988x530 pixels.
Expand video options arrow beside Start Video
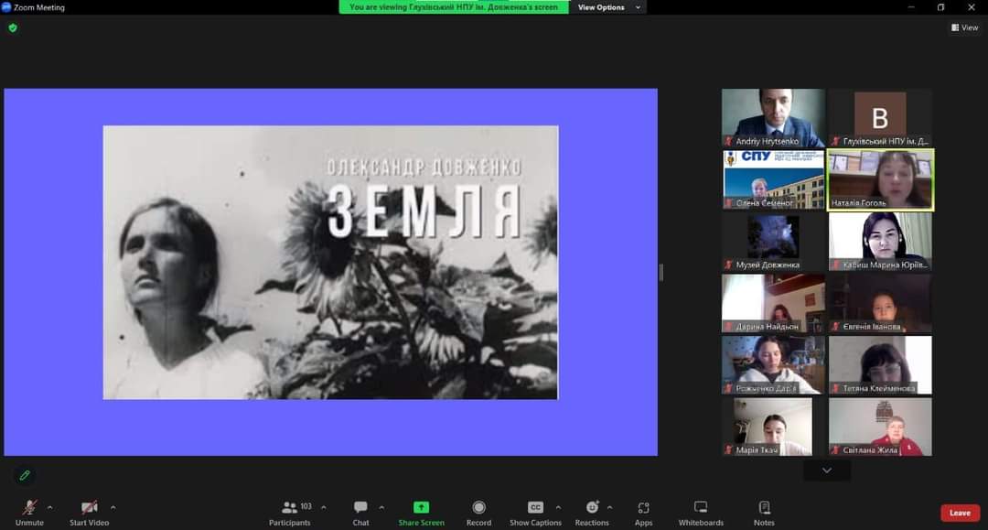tap(113, 507)
